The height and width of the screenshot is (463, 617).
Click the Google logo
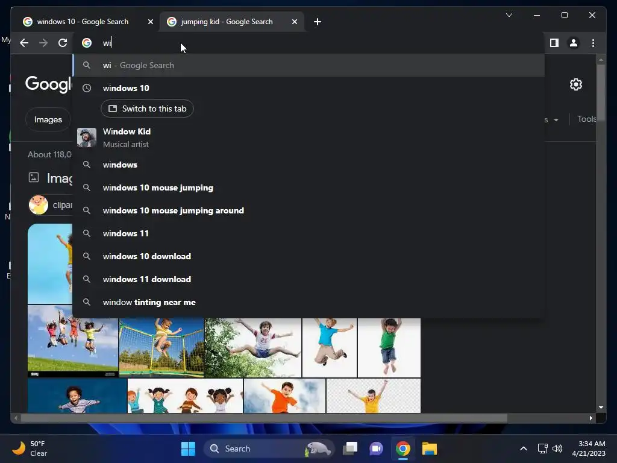[x=49, y=84]
